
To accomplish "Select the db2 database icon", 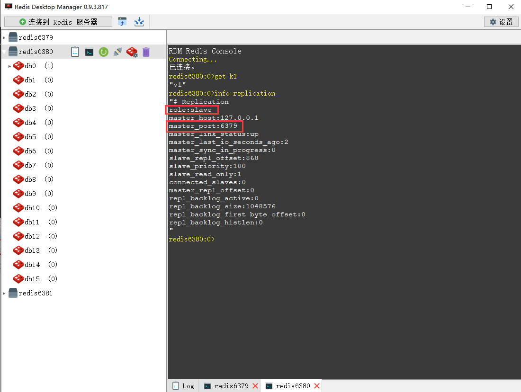I will (x=18, y=94).
